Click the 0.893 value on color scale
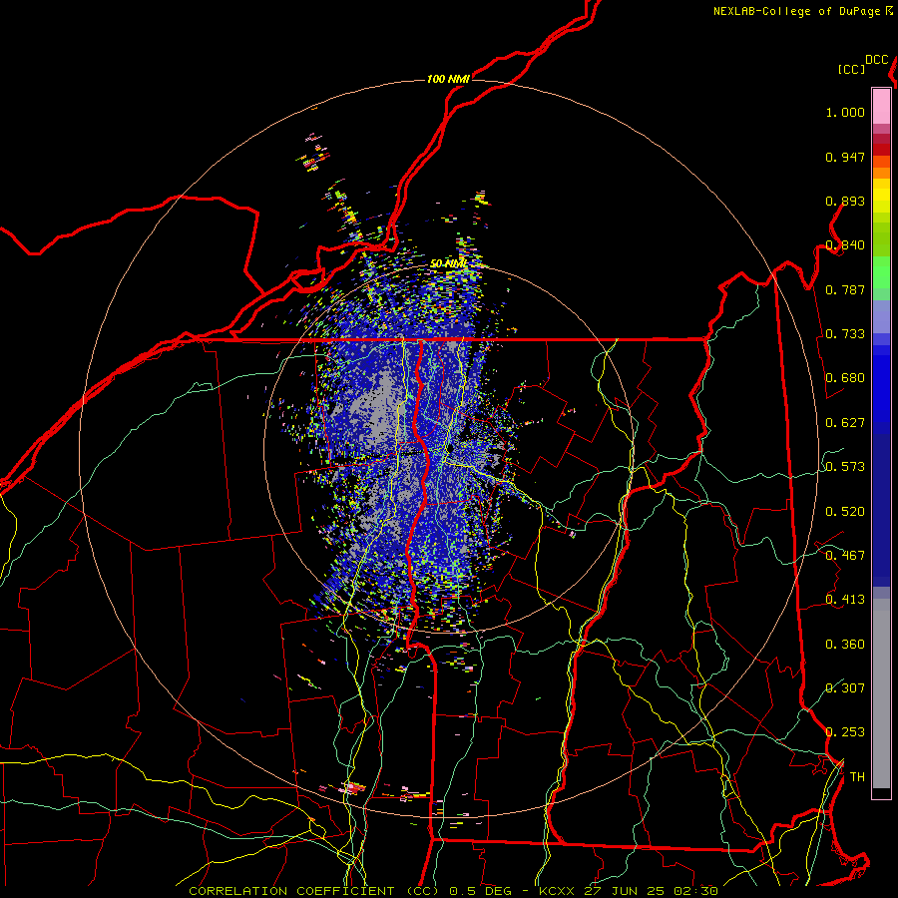Screen dimensions: 898x898 pos(845,201)
